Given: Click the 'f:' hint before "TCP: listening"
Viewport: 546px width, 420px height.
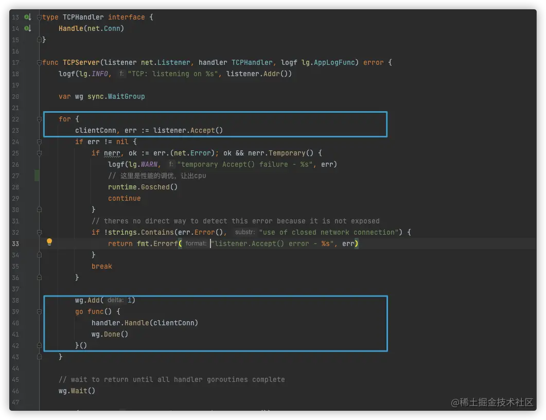Looking at the screenshot, I should [121, 74].
